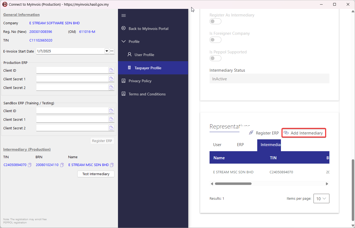Image resolution: width=355 pixels, height=228 pixels.
Task: Click the Intermediary Status InActive field
Action: 269,78
